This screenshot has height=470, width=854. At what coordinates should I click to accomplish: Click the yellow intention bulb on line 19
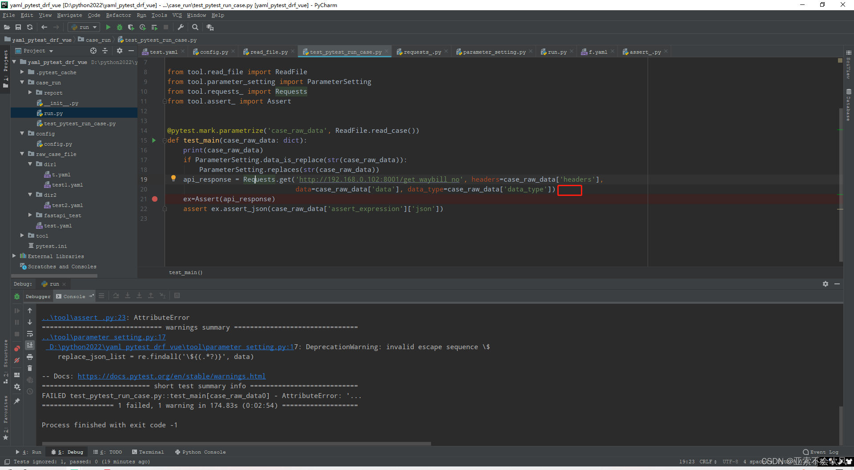(173, 179)
